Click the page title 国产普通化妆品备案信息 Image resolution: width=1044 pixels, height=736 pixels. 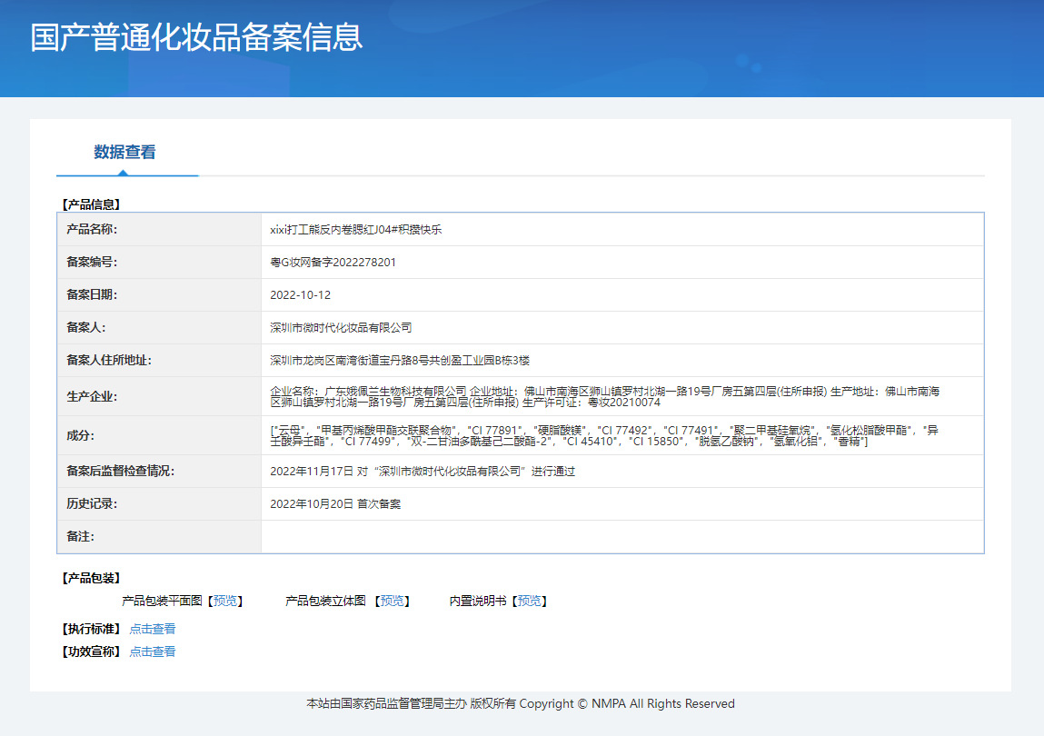pos(196,37)
